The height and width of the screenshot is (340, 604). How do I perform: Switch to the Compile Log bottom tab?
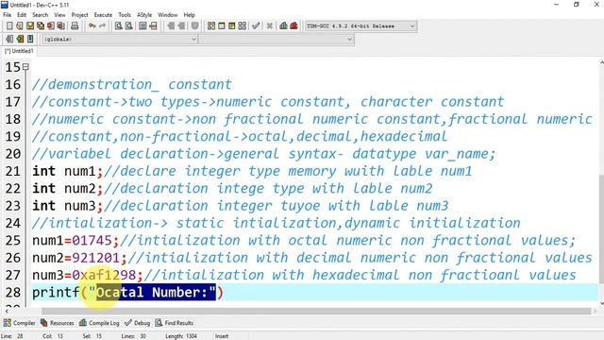pos(99,323)
